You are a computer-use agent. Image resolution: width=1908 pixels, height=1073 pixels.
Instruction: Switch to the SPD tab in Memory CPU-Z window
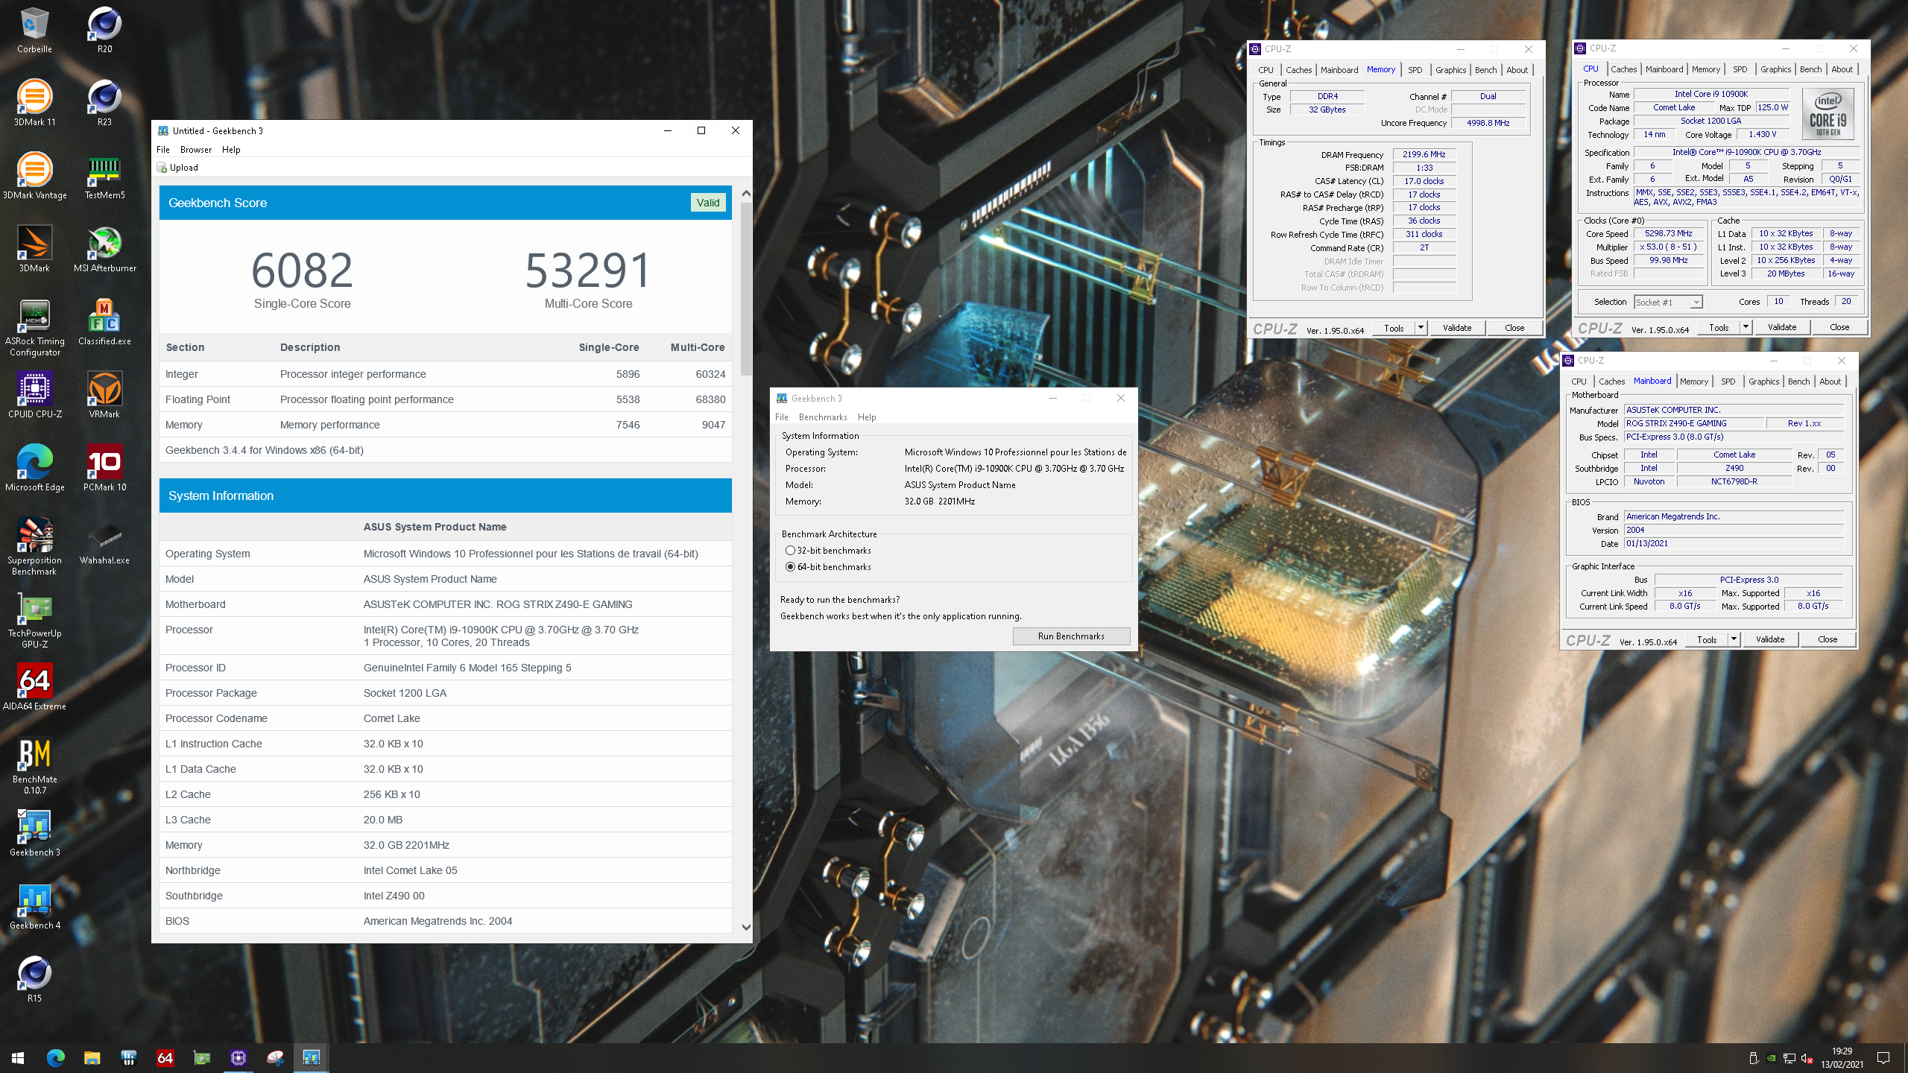coord(1415,70)
